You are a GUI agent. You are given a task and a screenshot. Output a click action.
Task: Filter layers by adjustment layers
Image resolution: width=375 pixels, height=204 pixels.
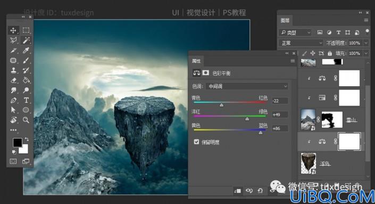[329, 32]
